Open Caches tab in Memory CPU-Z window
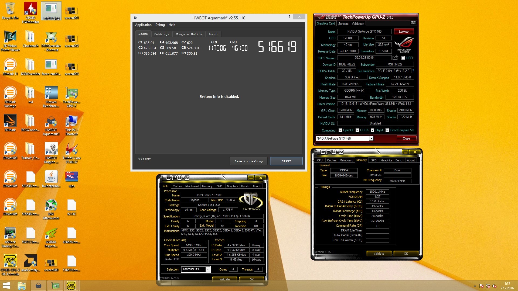 332,160
